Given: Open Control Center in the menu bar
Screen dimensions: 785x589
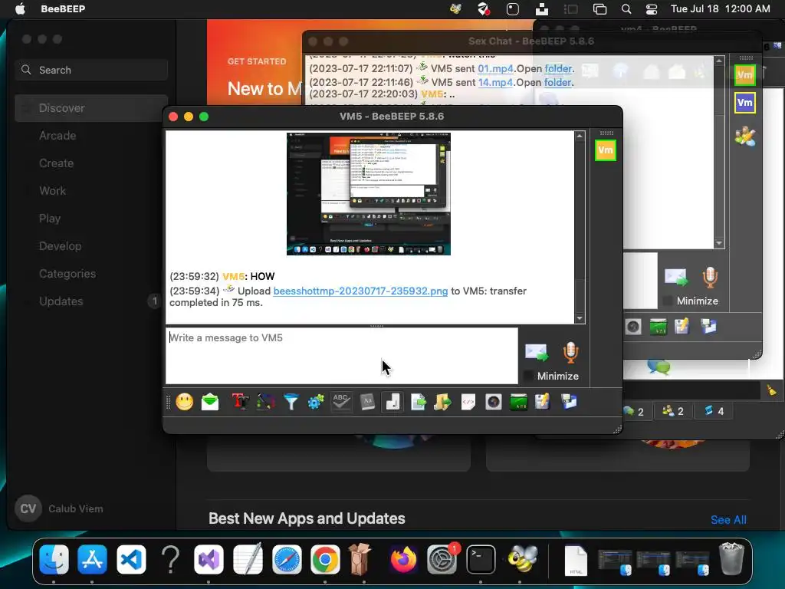Looking at the screenshot, I should [652, 9].
